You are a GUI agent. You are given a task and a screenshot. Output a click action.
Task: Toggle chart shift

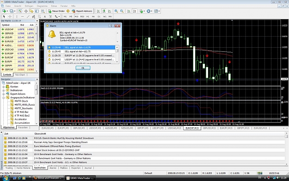[x=135, y=11]
